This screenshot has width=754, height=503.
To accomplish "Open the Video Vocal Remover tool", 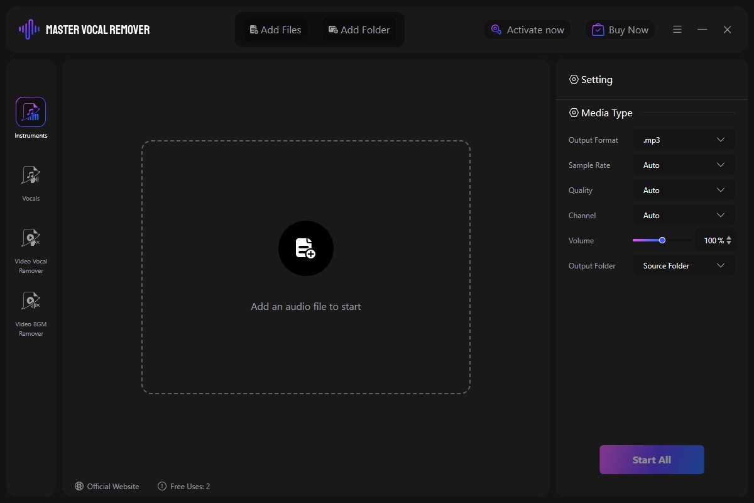I will (31, 238).
